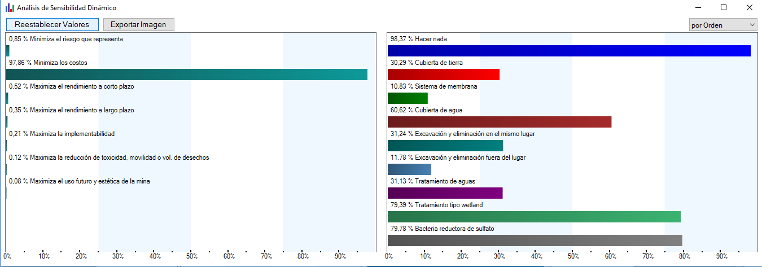Click the 'Maximiza el rendimiento a largo plazo' bar
This screenshot has width=762, height=267.
click(x=7, y=122)
